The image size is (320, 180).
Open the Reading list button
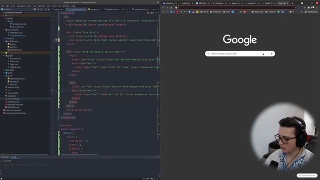(311, 12)
